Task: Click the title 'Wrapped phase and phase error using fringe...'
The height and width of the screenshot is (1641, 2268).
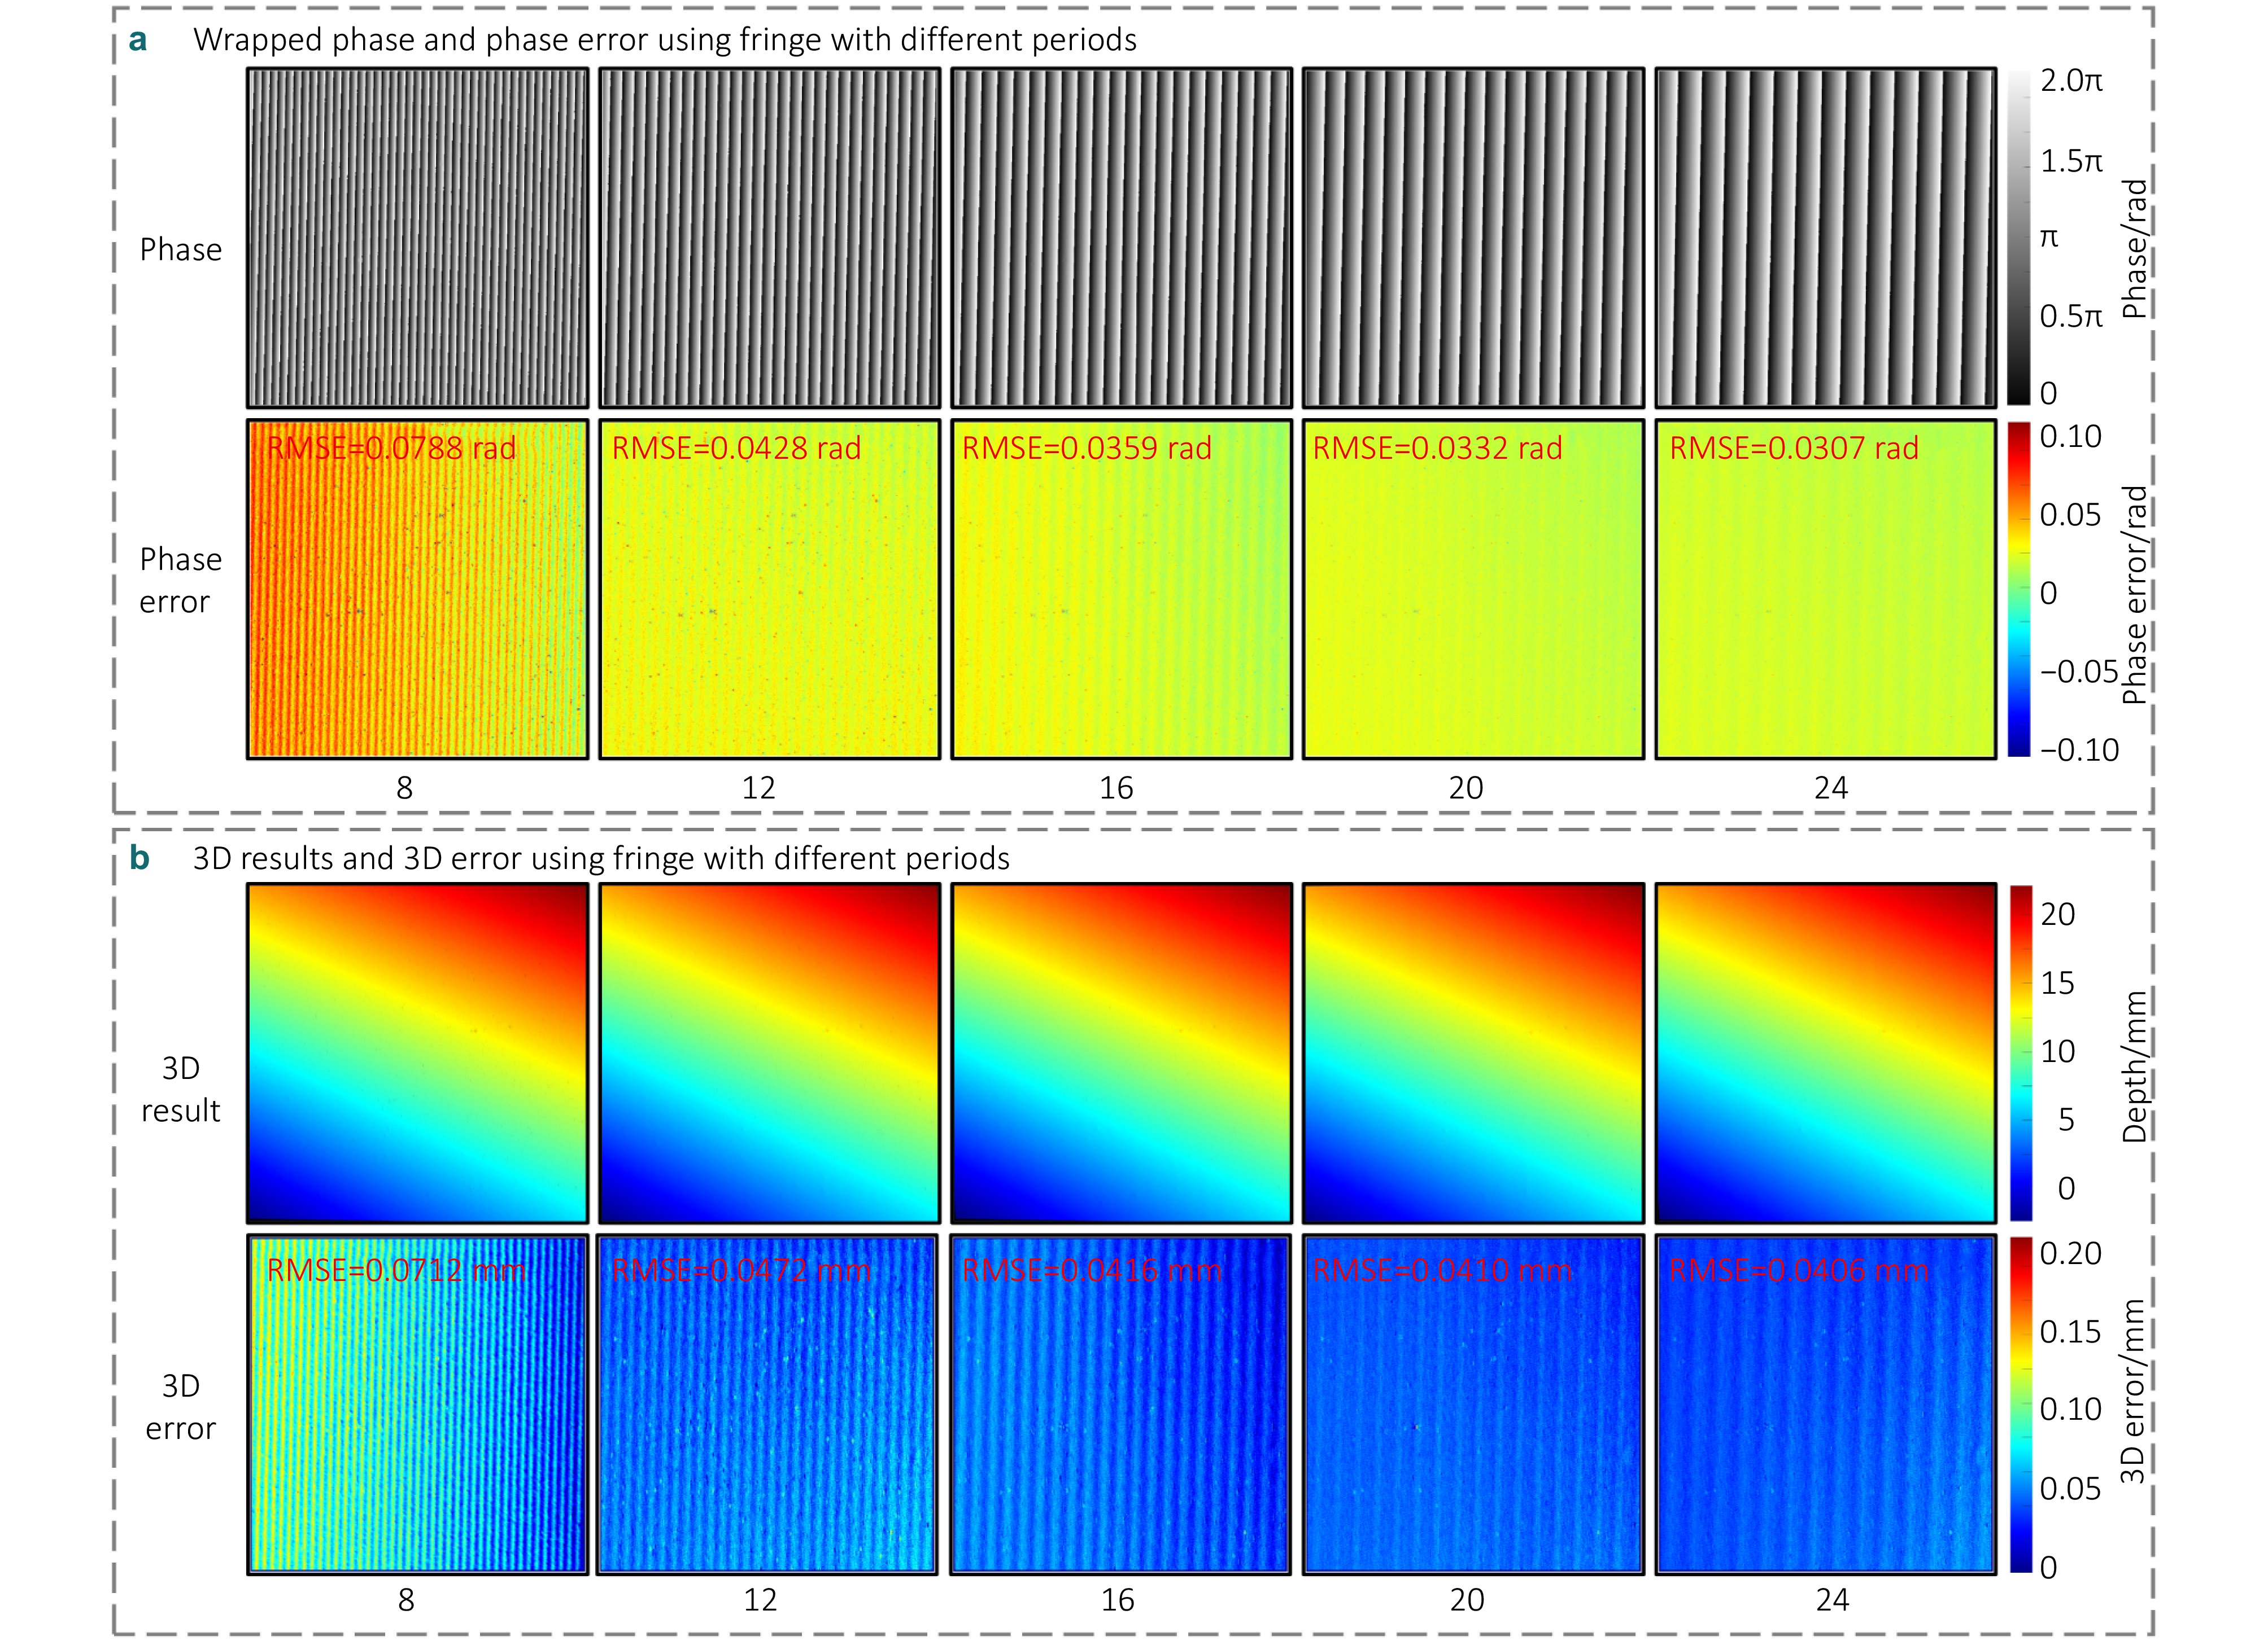Action: click(x=665, y=40)
